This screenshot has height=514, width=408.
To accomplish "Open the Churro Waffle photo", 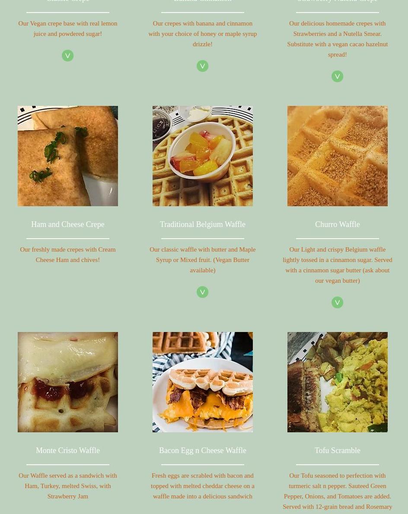I will pos(338,156).
